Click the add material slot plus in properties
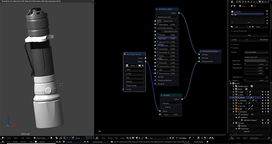 267,11
